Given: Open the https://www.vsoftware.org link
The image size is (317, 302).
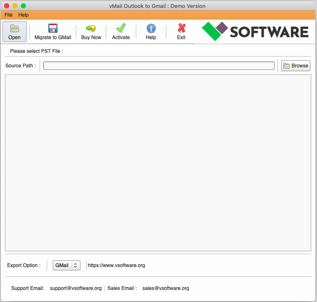Looking at the screenshot, I should (117, 265).
